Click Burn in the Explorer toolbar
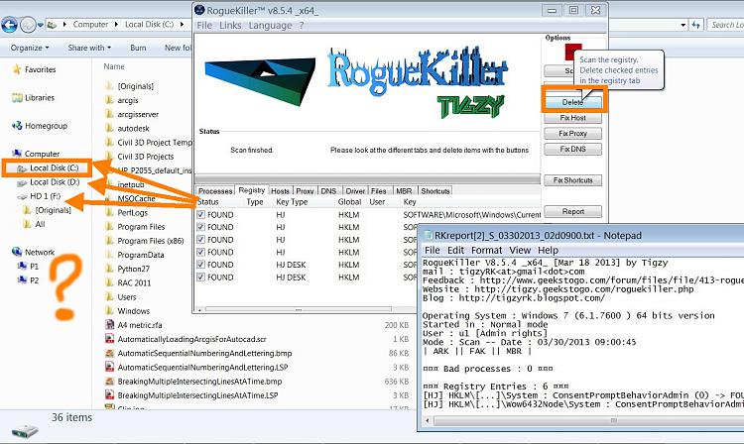Image resolution: width=744 pixels, height=444 pixels. pos(138,48)
